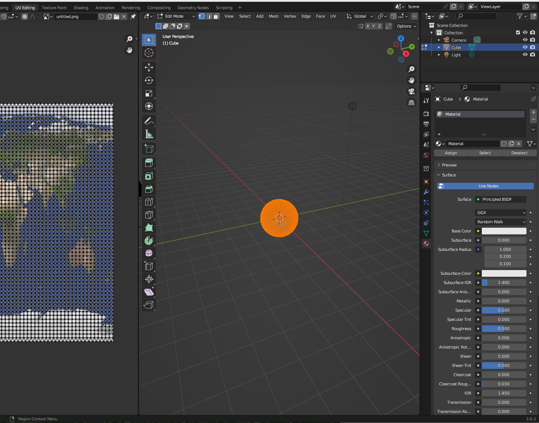Select the Rotate tool
Screen dimensions: 539x423
pos(149,80)
